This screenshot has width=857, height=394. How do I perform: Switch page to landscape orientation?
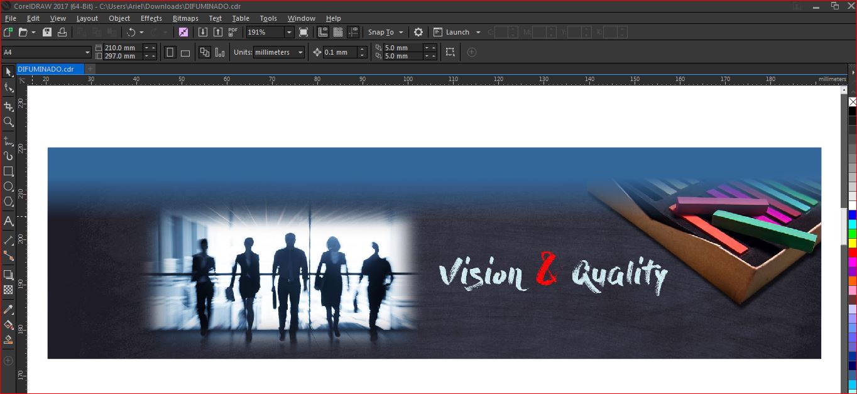(x=185, y=53)
